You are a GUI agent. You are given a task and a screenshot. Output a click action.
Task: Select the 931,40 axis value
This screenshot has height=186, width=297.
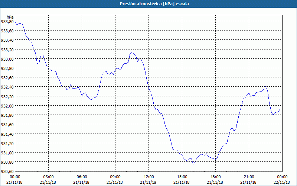coord(7,134)
